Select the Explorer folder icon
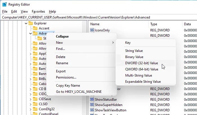Image resolution: width=197 pixels, height=115 pixels. pos(31,23)
